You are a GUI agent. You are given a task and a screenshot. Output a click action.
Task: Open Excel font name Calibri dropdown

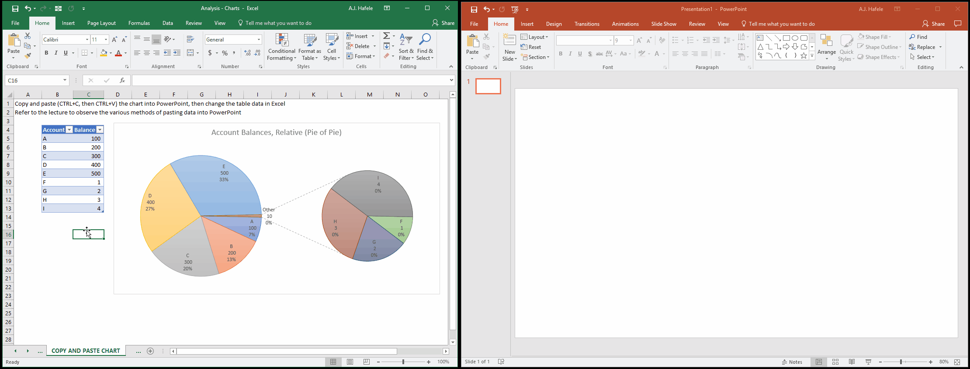pos(87,40)
